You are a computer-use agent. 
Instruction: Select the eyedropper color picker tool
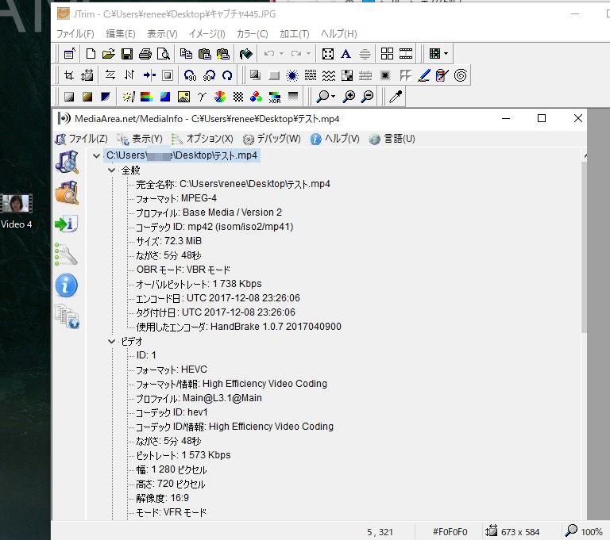tap(396, 97)
